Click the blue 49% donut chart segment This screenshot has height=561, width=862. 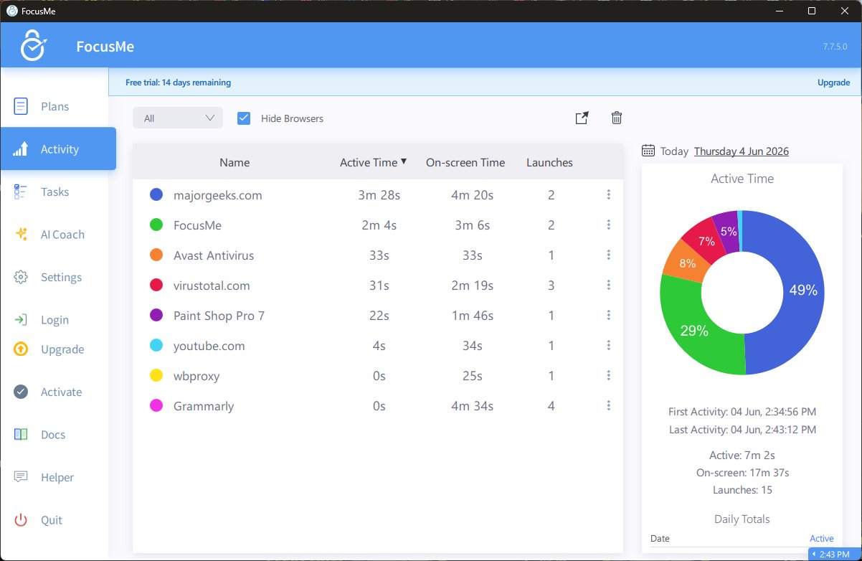(x=796, y=291)
